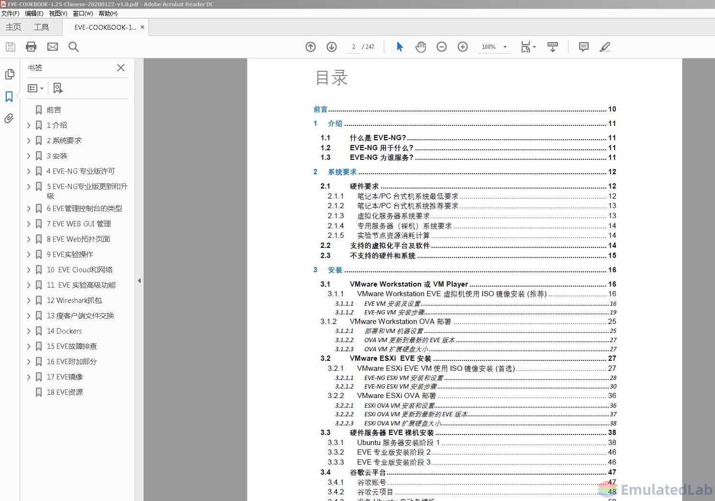This screenshot has height=501, width=715.
Task: Expand the 4 EVE-NG 专业版许可 bookmark
Action: click(x=29, y=171)
